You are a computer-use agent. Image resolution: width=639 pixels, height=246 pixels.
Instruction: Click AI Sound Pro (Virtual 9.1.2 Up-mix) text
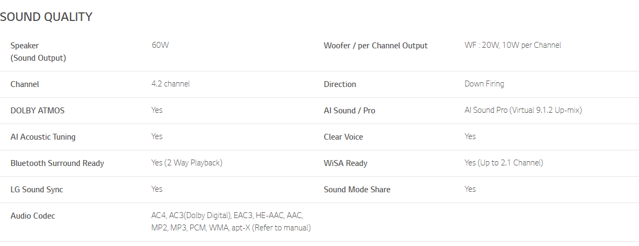tap(523, 110)
